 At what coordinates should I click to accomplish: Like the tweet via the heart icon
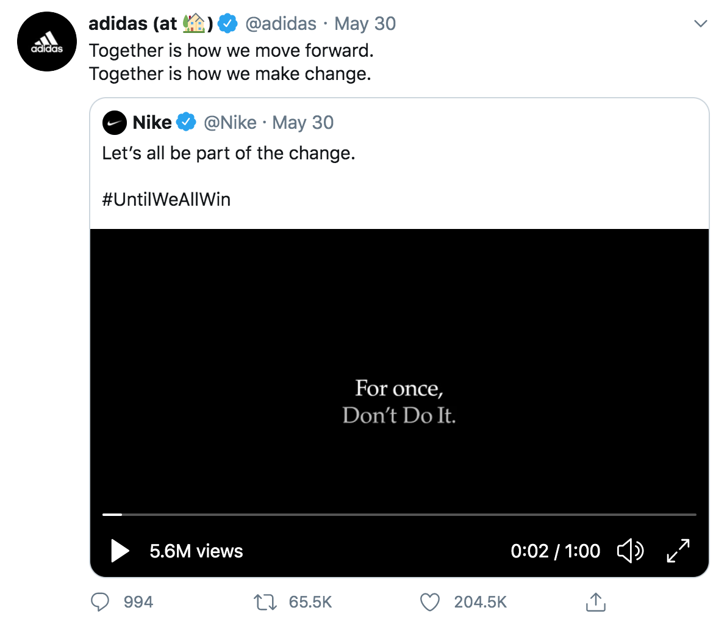point(430,602)
